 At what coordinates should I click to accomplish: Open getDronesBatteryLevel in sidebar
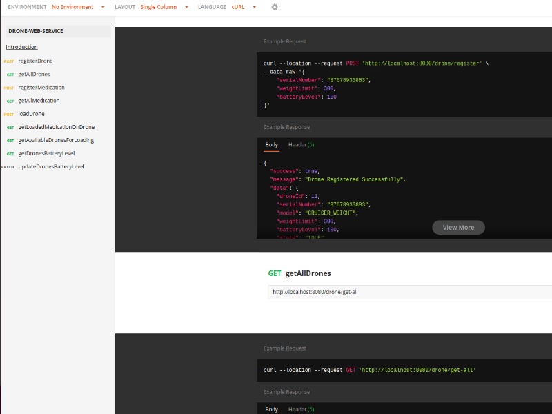[x=46, y=153]
